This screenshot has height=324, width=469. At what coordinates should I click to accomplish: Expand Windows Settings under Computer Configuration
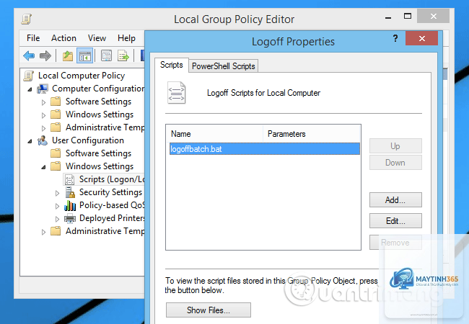coord(44,115)
